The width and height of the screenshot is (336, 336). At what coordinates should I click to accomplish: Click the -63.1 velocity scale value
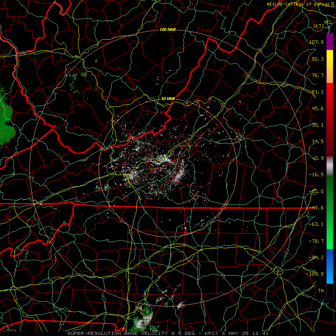316,224
